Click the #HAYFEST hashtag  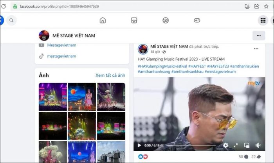(197, 66)
